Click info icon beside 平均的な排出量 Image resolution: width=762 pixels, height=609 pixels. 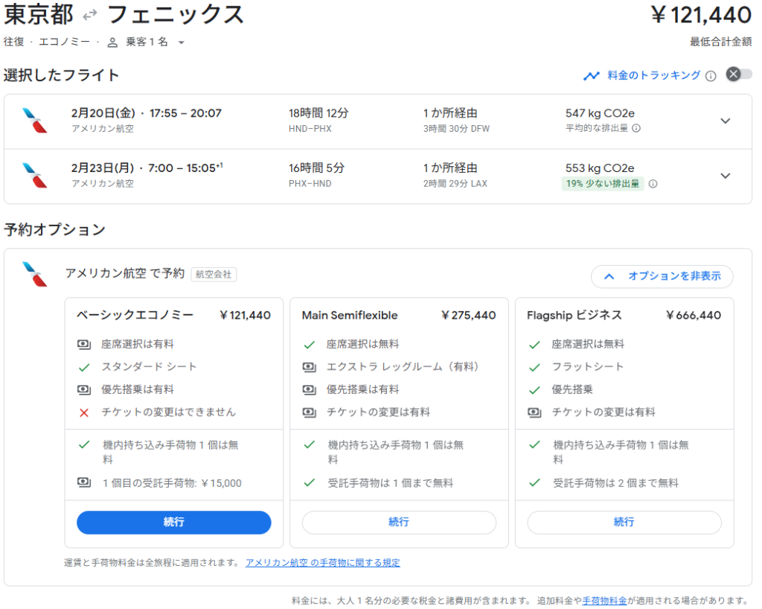pyautogui.click(x=636, y=128)
